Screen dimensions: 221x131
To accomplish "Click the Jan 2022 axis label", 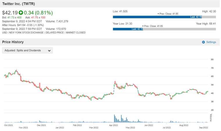I will pos(60,128).
